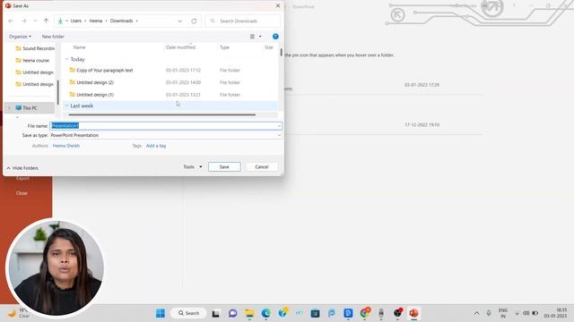Screen dimensions: 574x322
Task: Open the Help icon in dialog
Action: point(275,37)
